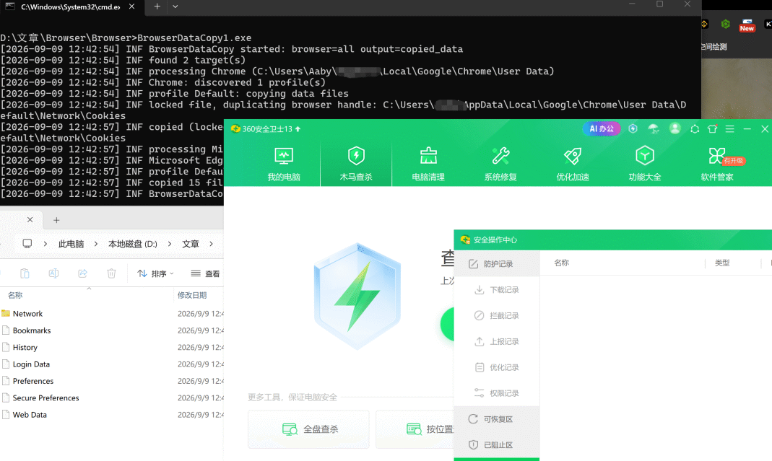
Task: Click the hexagon lightning icon beside AI 办公
Action: [x=633, y=129]
